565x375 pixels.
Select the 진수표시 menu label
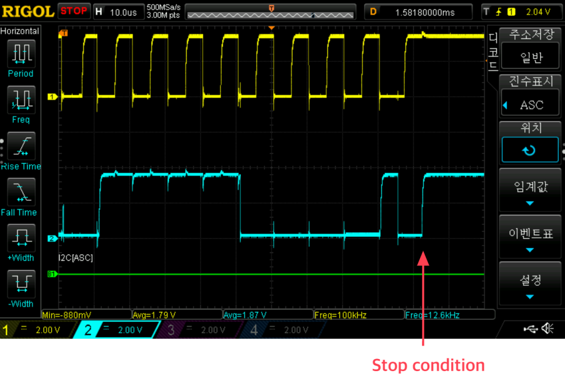click(x=531, y=82)
